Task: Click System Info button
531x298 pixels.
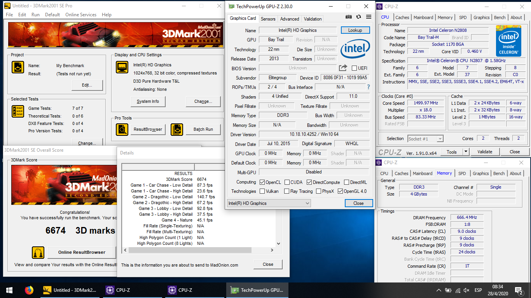Action: point(148,101)
